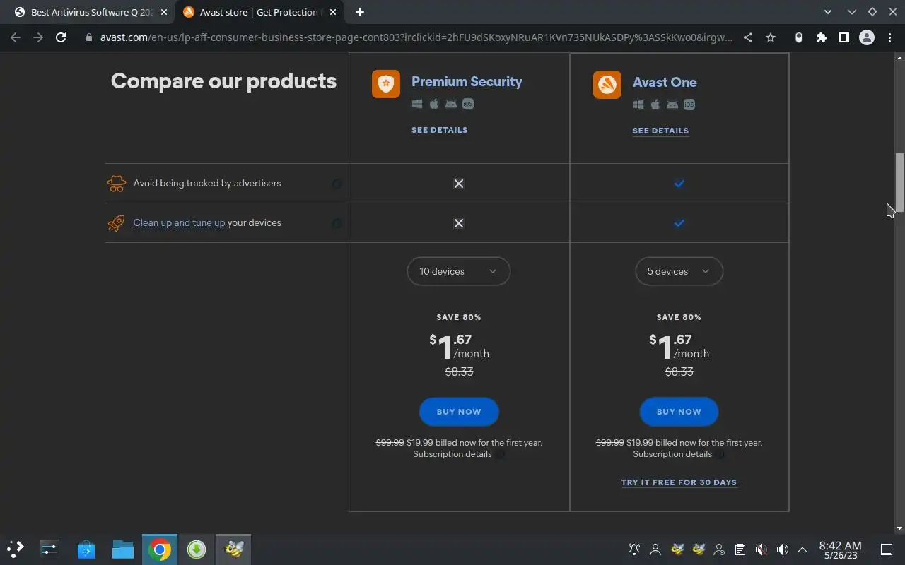Open the 5 devices dropdown for Avast One
The height and width of the screenshot is (565, 905).
[x=679, y=271]
